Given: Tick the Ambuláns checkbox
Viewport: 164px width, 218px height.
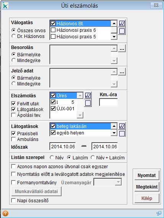Looking at the screenshot, I should [13, 139].
